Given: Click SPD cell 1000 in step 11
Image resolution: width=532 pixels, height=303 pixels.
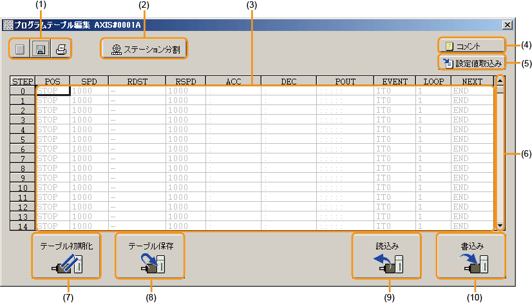Looking at the screenshot, I should coord(90,197).
